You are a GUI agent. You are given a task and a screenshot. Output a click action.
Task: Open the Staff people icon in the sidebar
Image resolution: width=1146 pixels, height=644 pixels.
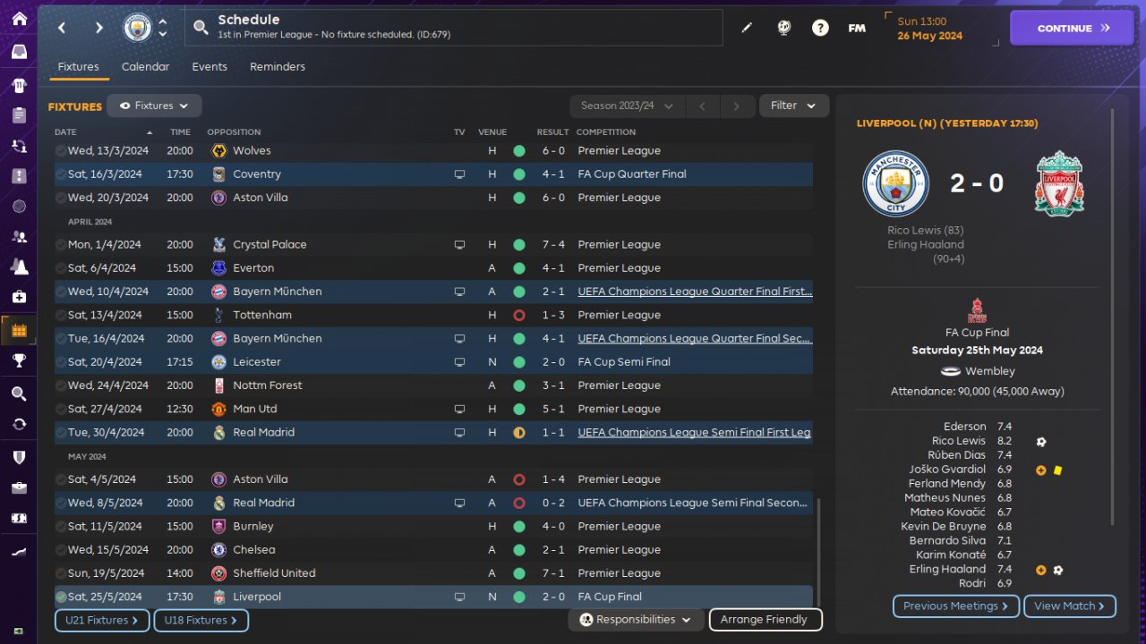point(19,237)
